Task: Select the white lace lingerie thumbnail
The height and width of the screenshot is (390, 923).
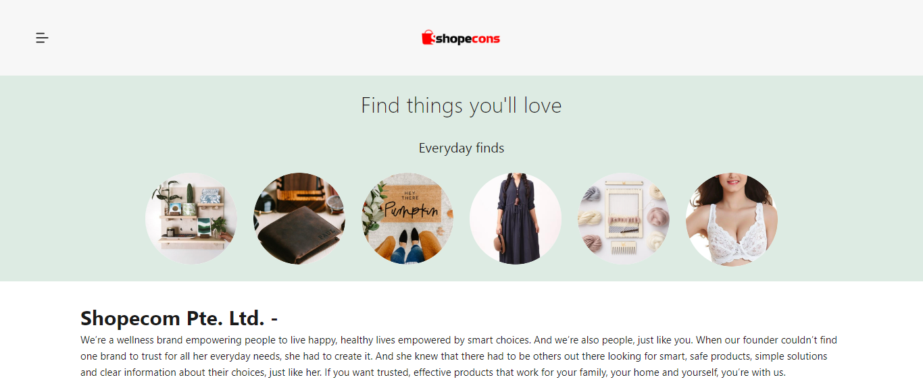Action: [x=732, y=219]
